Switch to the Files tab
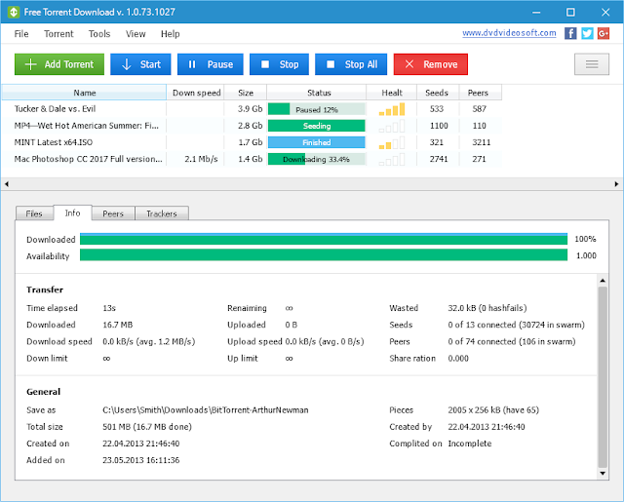The height and width of the screenshot is (502, 624). click(34, 213)
